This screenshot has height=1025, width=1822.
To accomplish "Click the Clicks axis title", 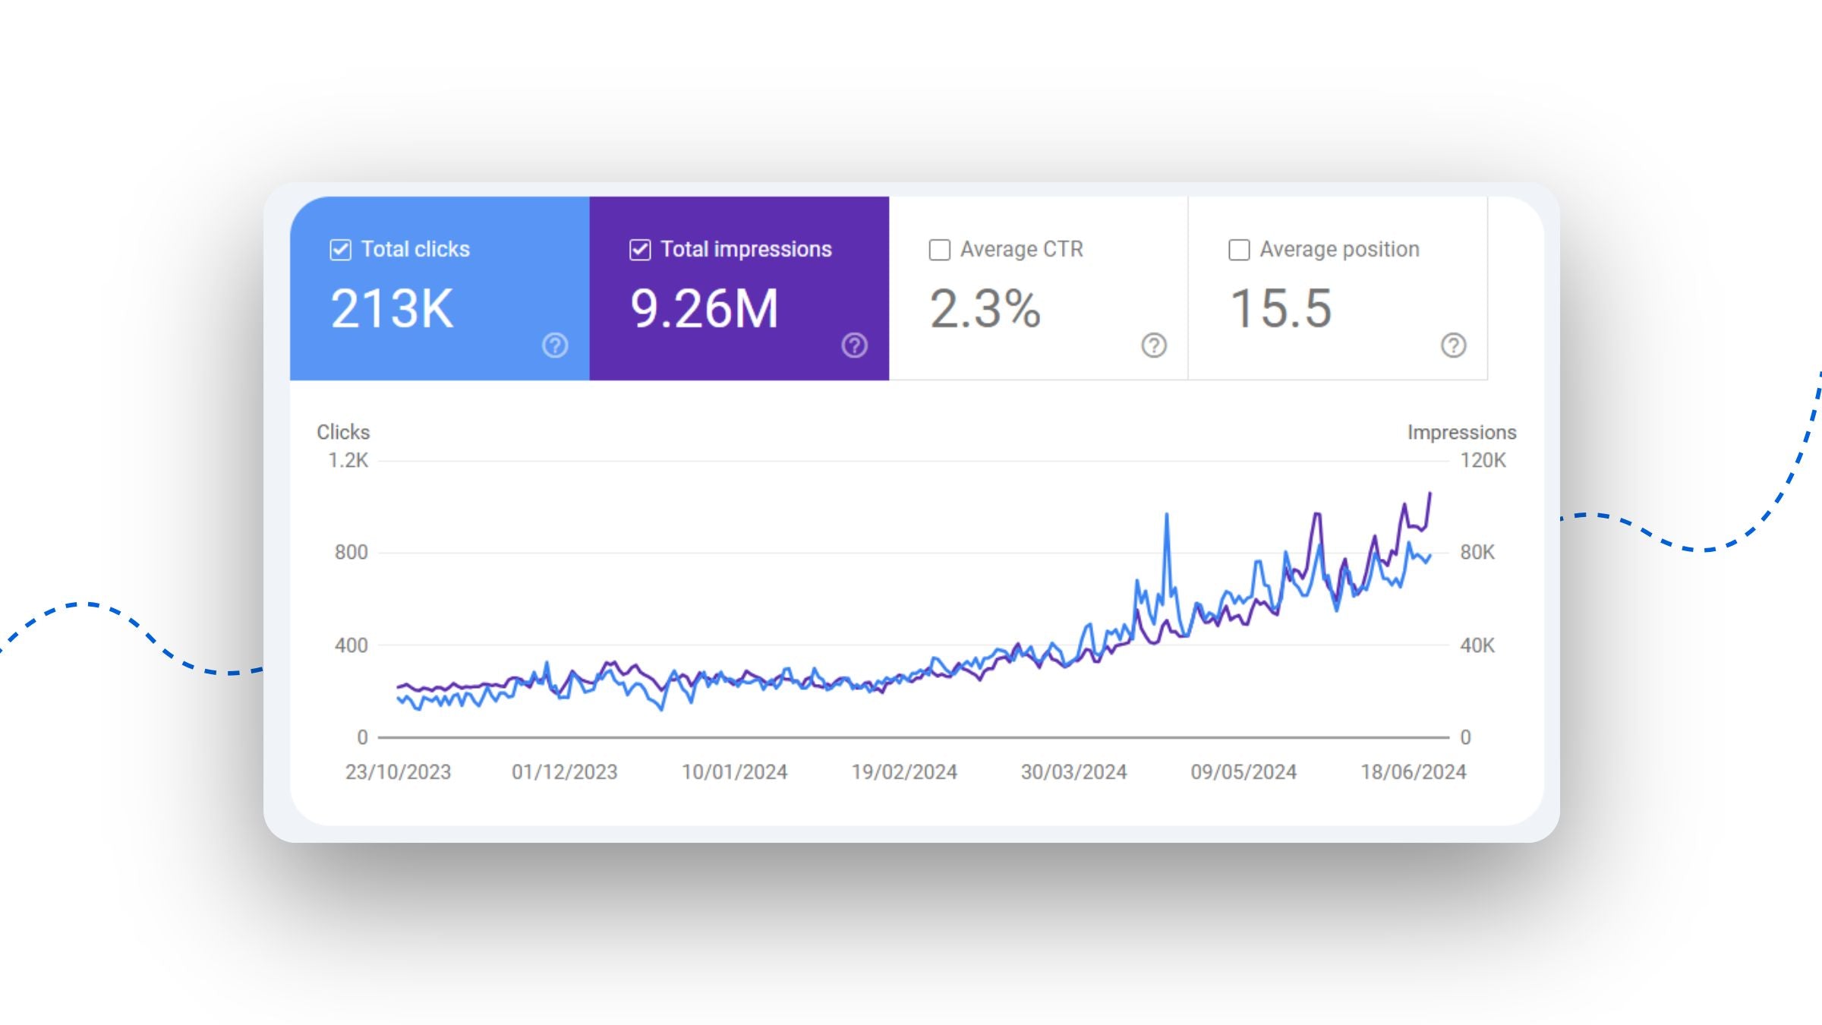I will [343, 432].
